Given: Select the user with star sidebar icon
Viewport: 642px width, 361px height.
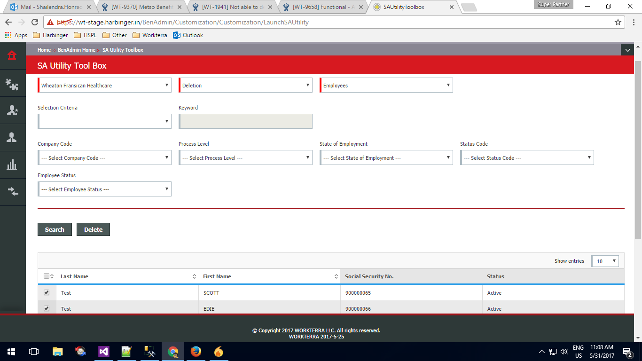Looking at the screenshot, I should (x=12, y=110).
